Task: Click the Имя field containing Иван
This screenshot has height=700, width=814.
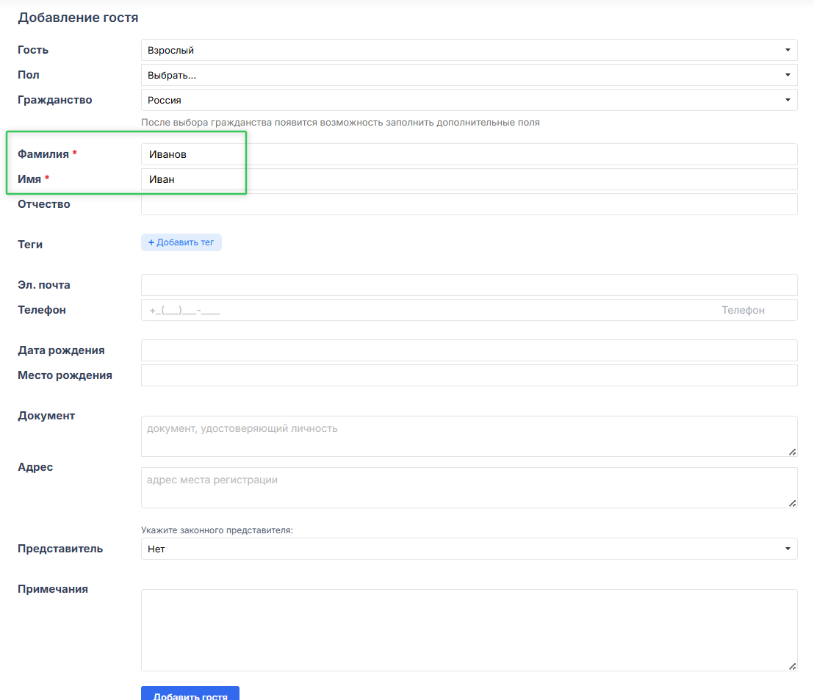Action: coord(469,179)
